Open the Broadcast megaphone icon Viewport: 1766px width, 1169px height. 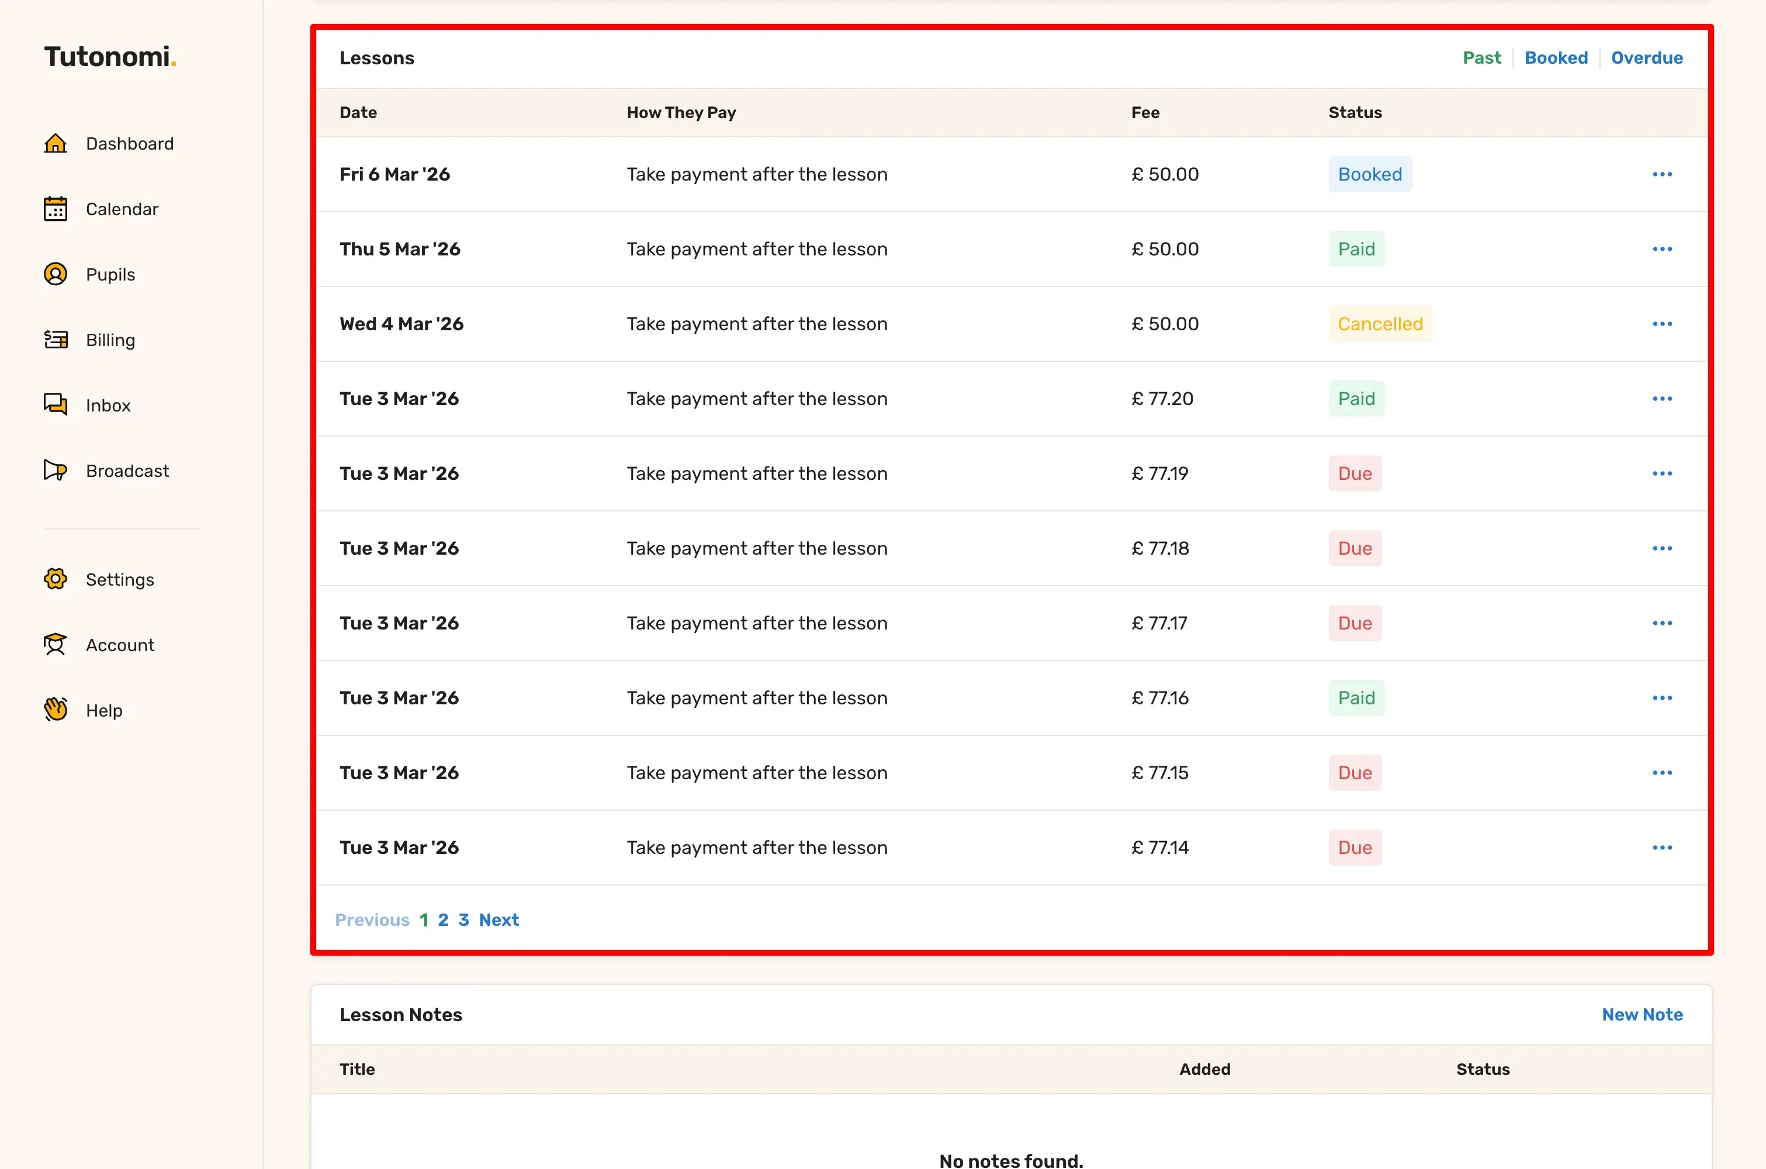55,471
